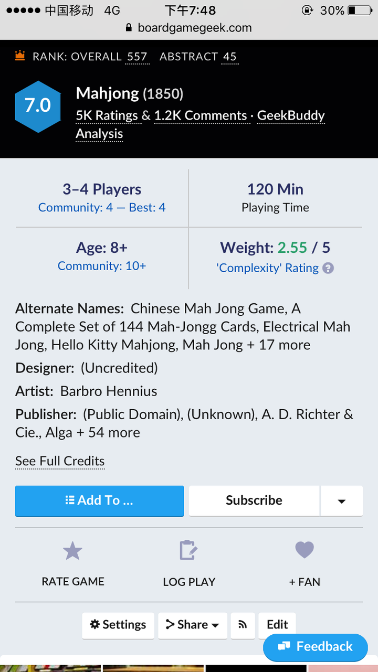Click the 7.0 rating hexagon badge
Screen dimensions: 378x672
click(x=38, y=106)
